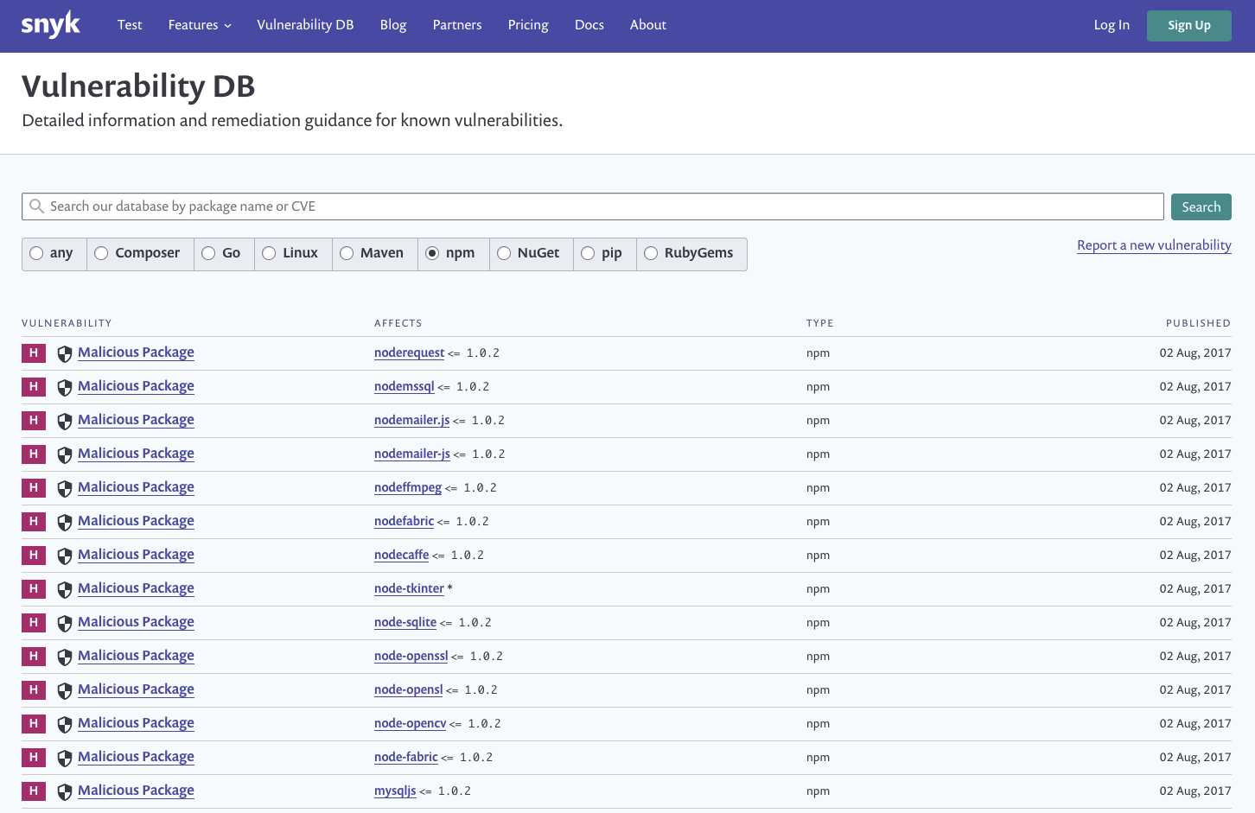Screen dimensions: 1255x813
Task: Go to Vulnerability DB in navbar
Action: (x=305, y=25)
